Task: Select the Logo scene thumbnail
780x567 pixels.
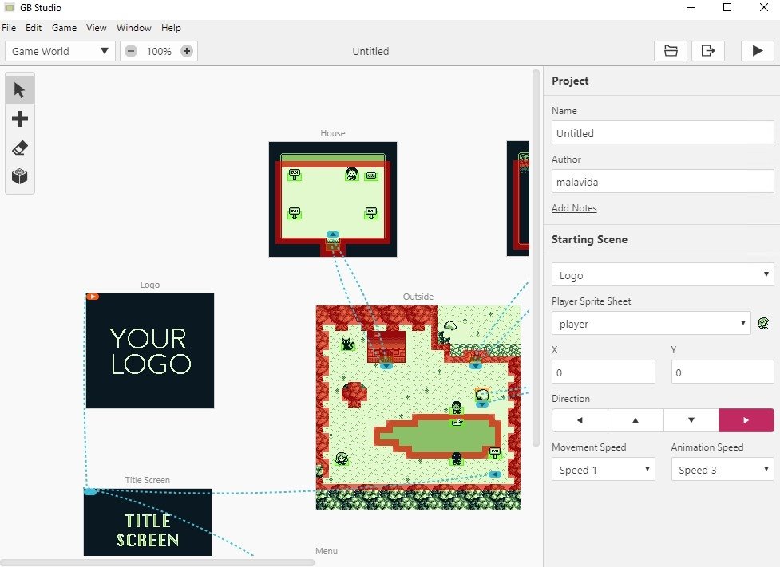Action: pyautogui.click(x=150, y=351)
